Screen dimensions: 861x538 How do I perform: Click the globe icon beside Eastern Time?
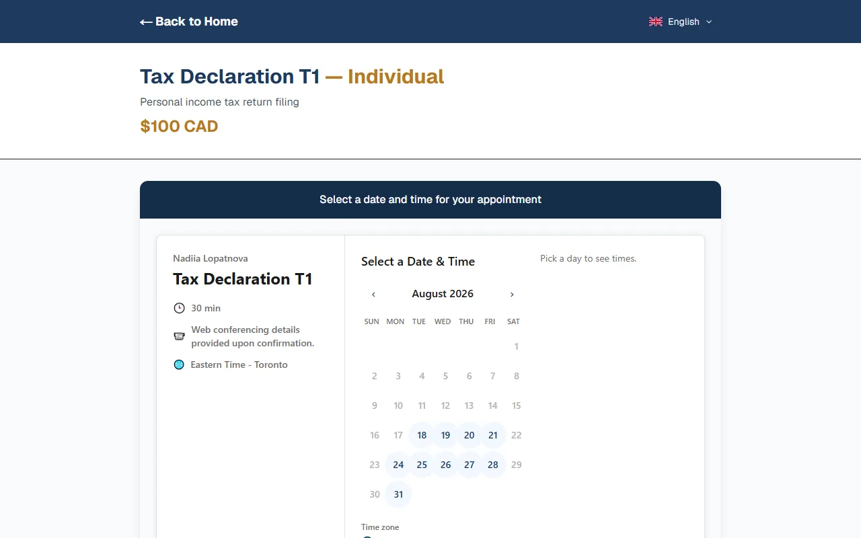point(179,364)
